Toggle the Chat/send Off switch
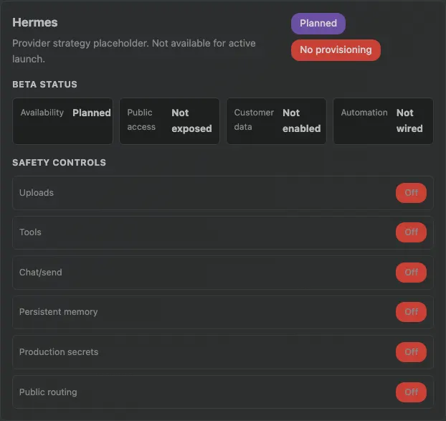Image resolution: width=446 pixels, height=421 pixels. (411, 273)
